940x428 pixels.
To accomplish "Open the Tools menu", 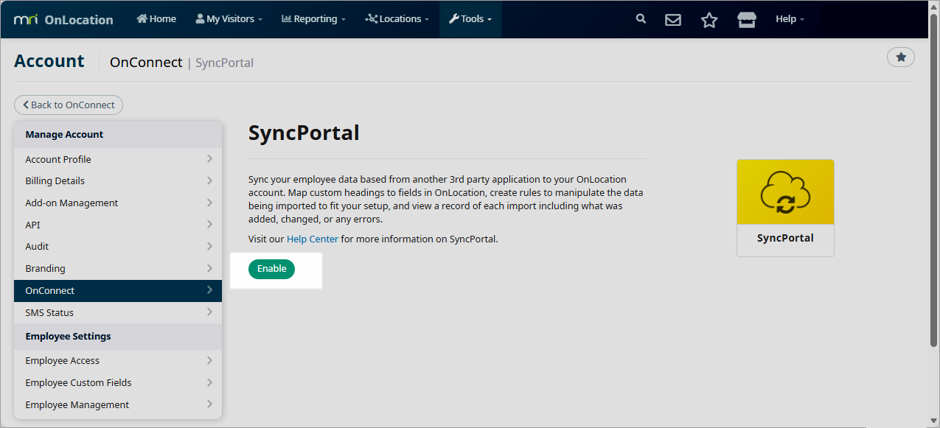I will coord(470,19).
